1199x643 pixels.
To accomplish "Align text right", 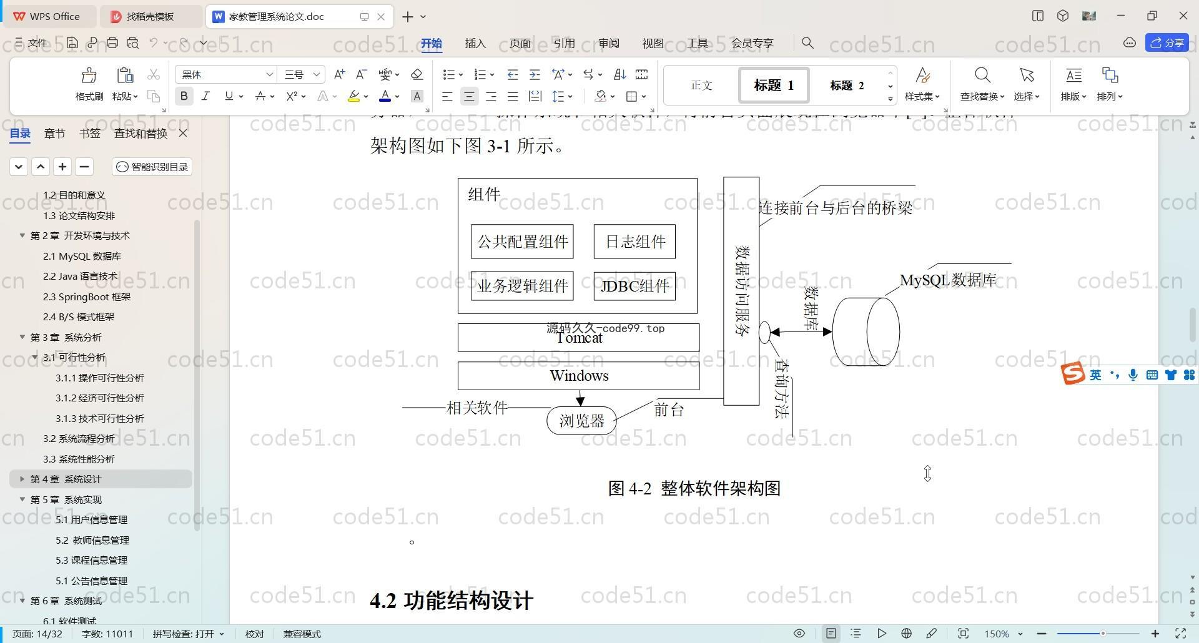I will (x=491, y=96).
